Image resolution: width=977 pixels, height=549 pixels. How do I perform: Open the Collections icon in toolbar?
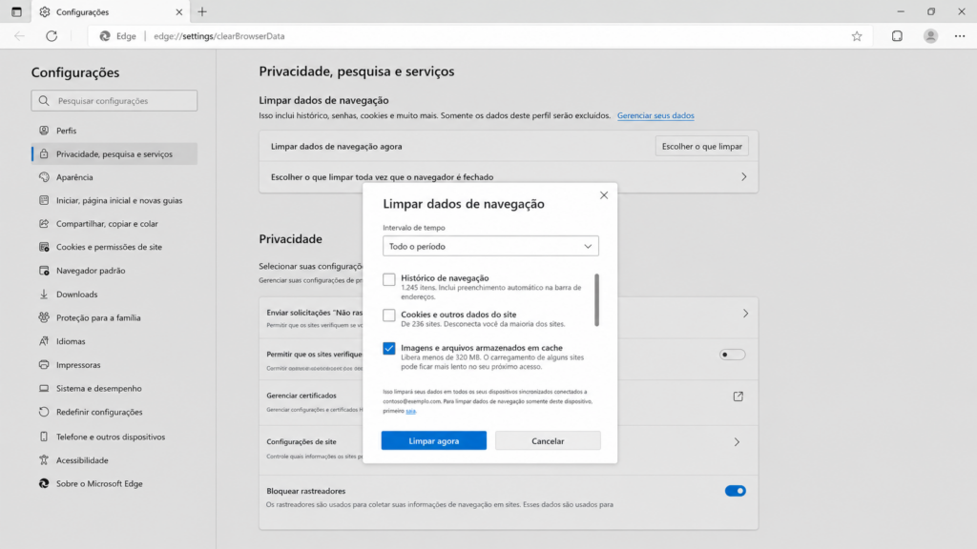click(897, 36)
